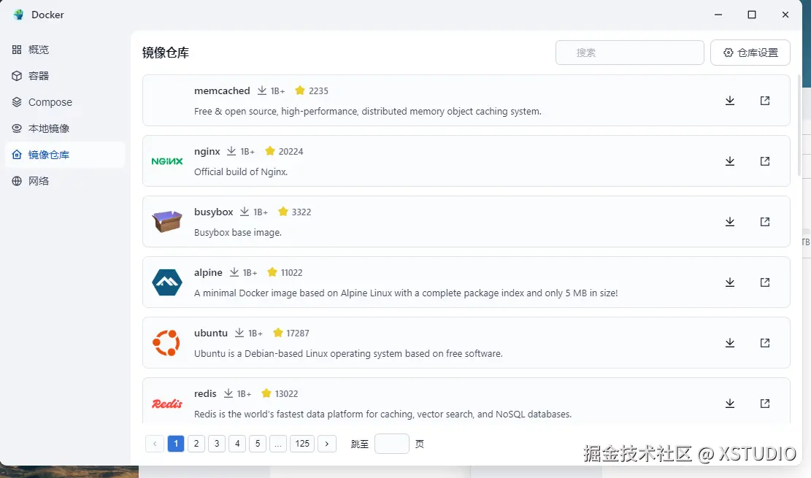The image size is (811, 478).
Task: Click the 跳至 page number input
Action: coord(391,444)
